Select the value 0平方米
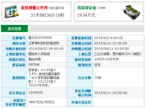The image size is (145, 108). click(x=34, y=65)
